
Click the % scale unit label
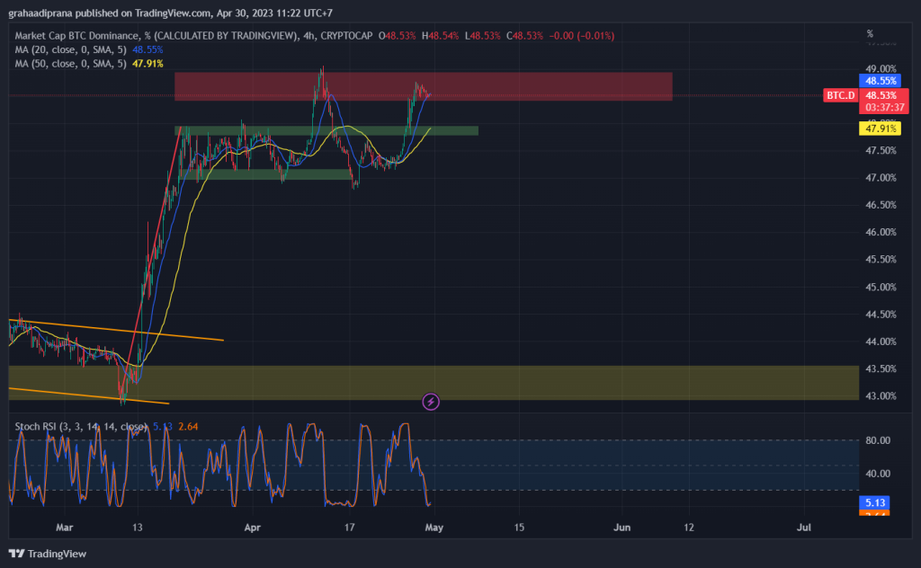click(870, 34)
